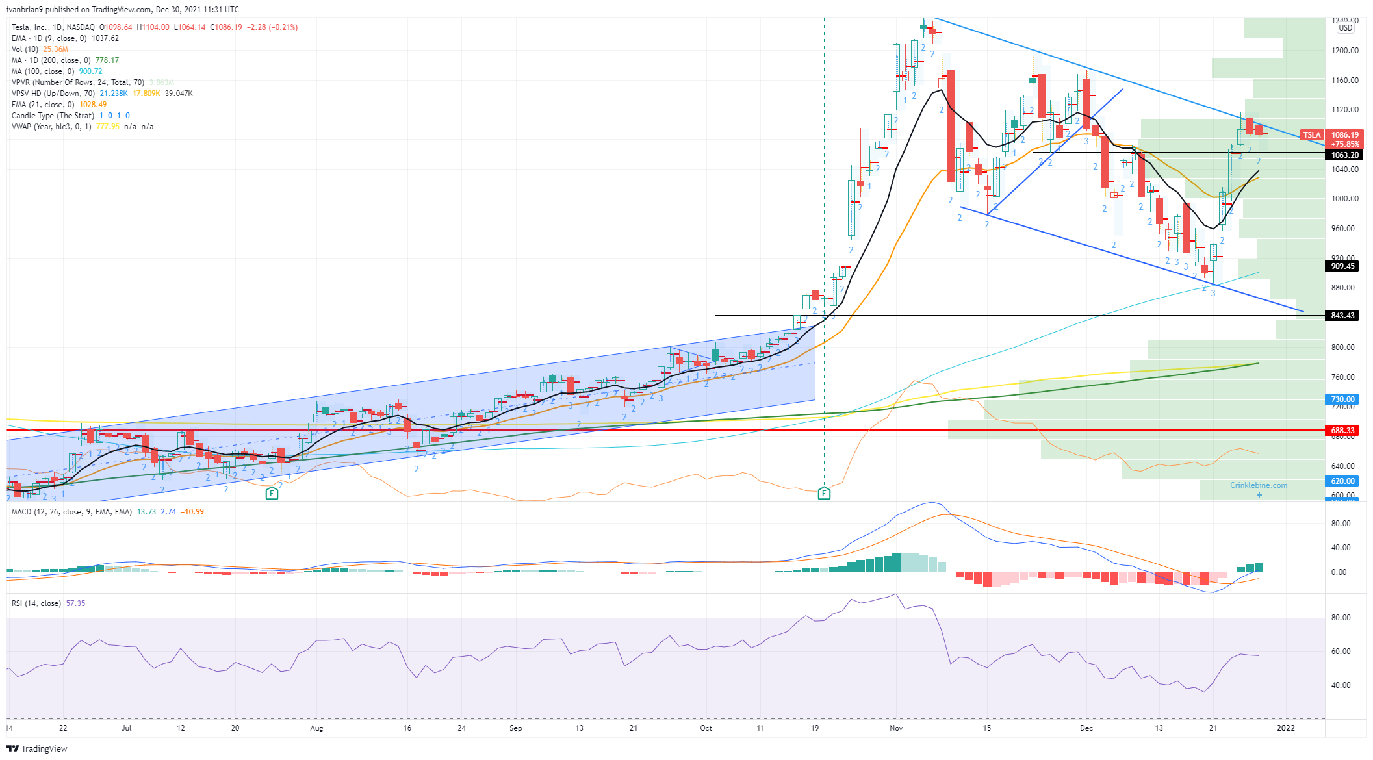Select the 1063.20 horizontal line price label
Viewport: 1373px width, 760px height.
pos(1344,155)
